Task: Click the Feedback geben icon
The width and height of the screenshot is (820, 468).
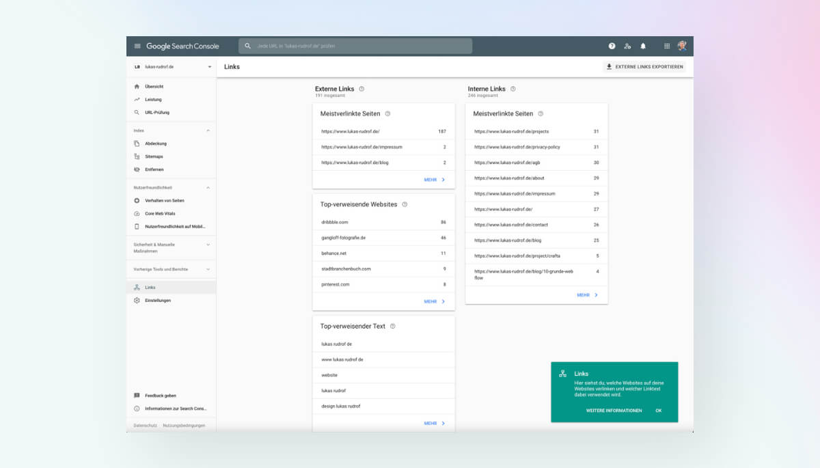Action: (138, 395)
